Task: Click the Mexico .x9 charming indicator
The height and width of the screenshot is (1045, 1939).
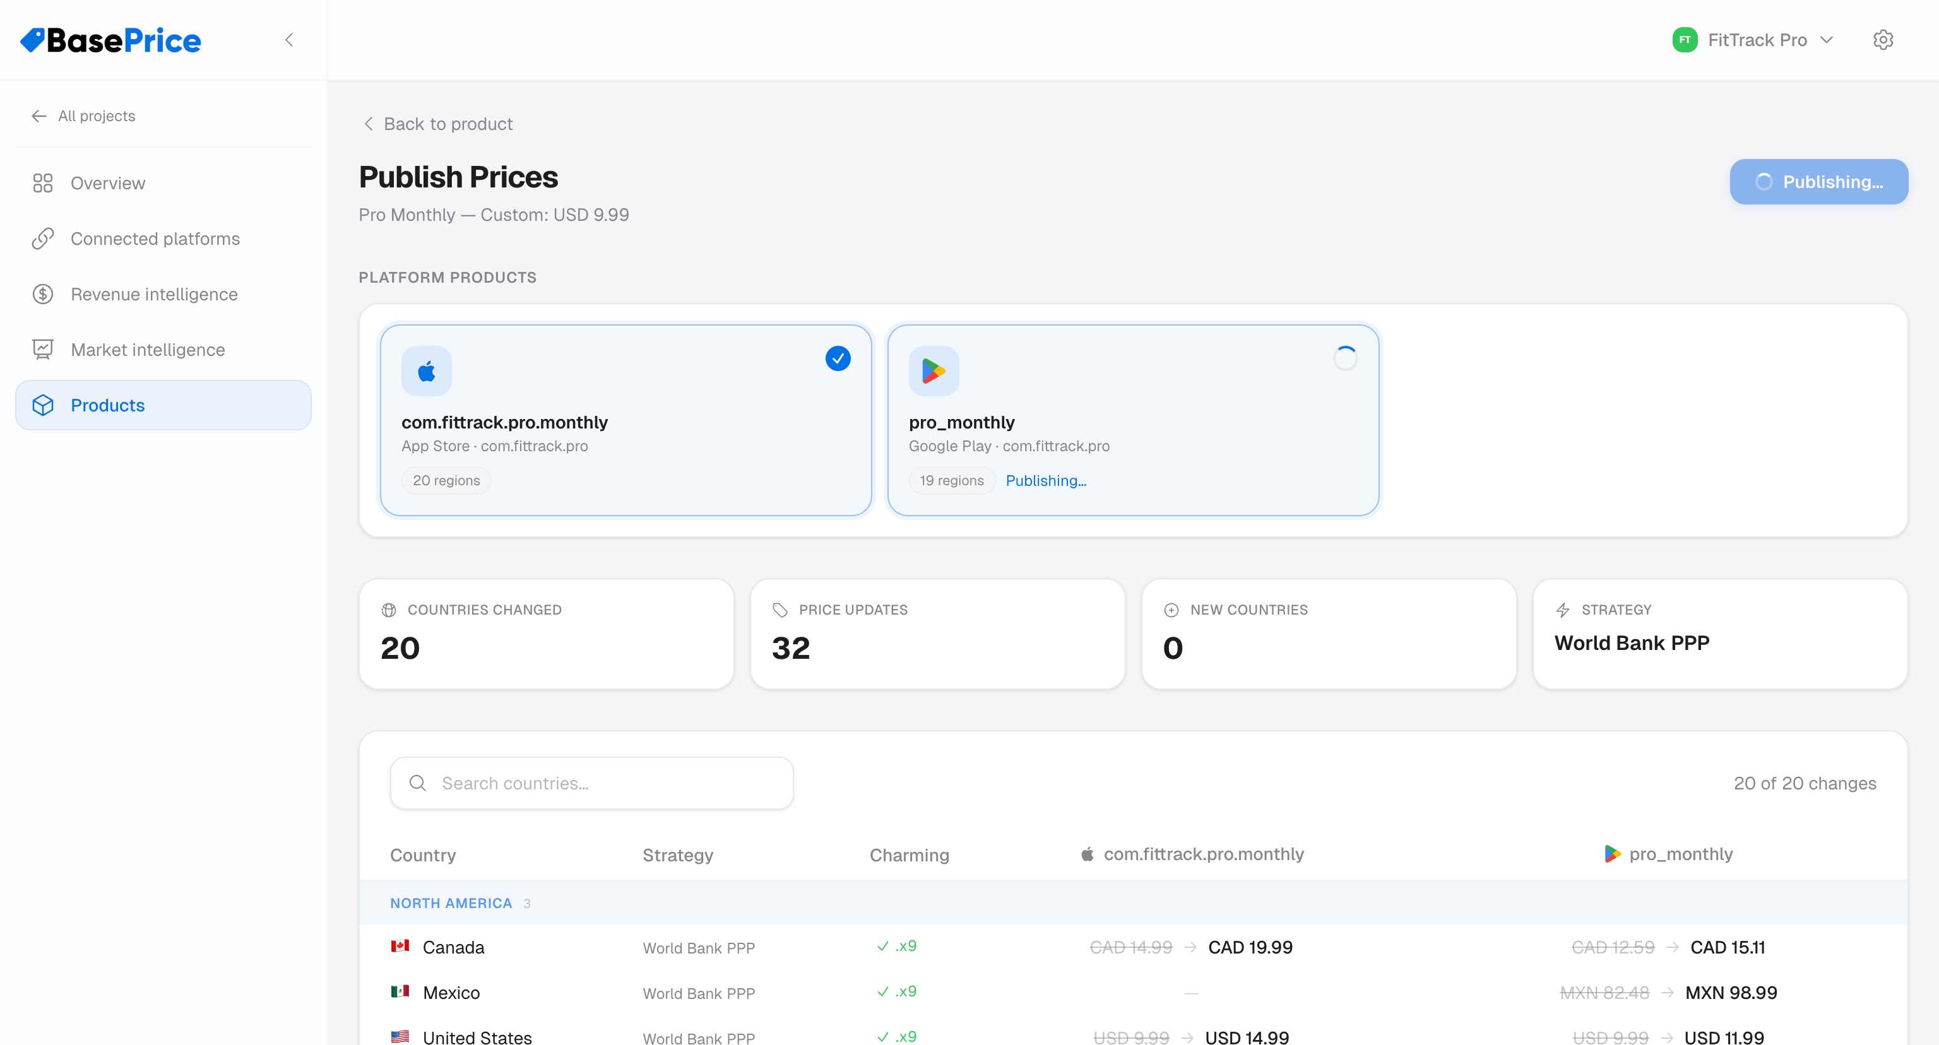Action: click(898, 991)
